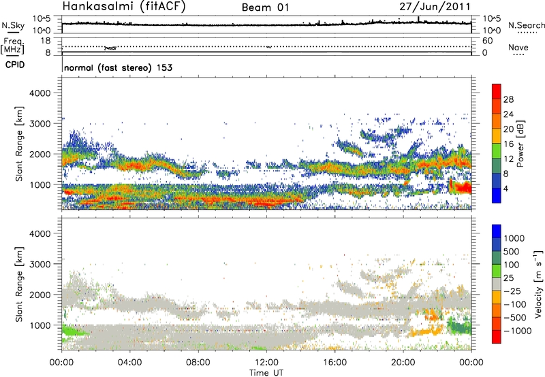The image size is (545, 377).
Task: Click the '-1000' label on velocity colorbar
Action: (518, 331)
